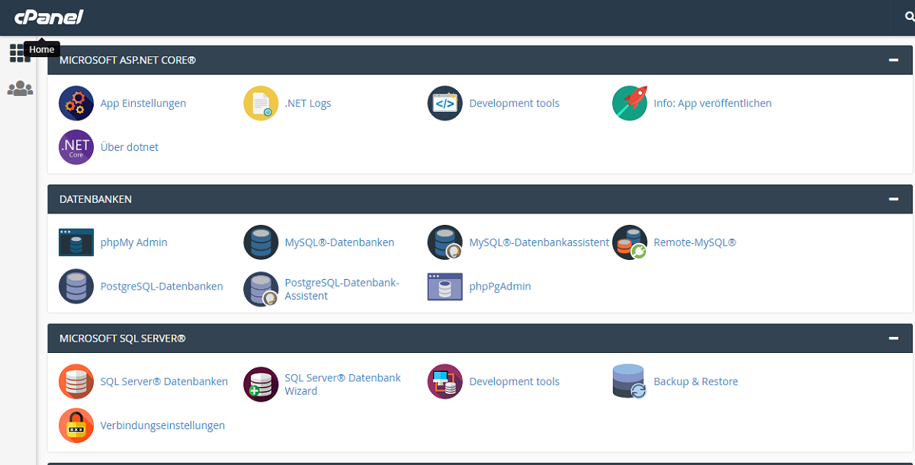Go to Home via sidebar grid icon
Viewport: 915px width, 465px height.
[x=20, y=53]
